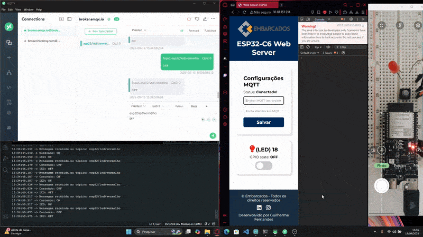Click the clear console icon in DevTools
The width and height of the screenshot is (423, 237).
click(x=308, y=47)
